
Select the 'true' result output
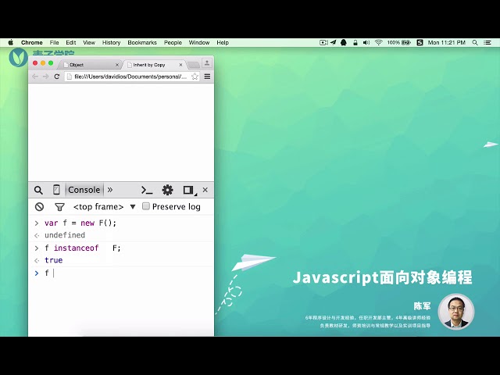point(54,260)
